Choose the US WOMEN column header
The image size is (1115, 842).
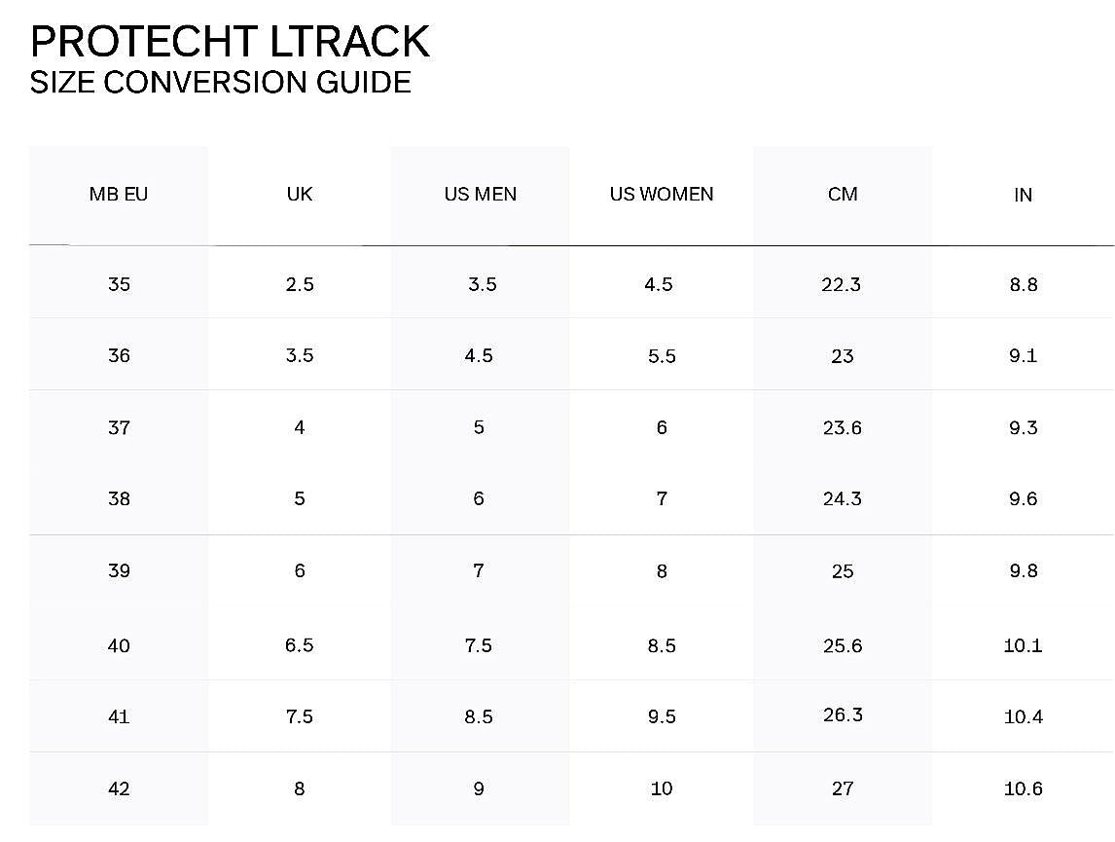click(662, 194)
